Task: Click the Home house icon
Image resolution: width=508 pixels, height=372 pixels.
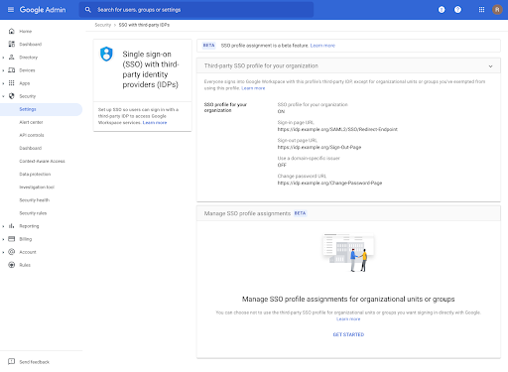Action: [x=12, y=31]
